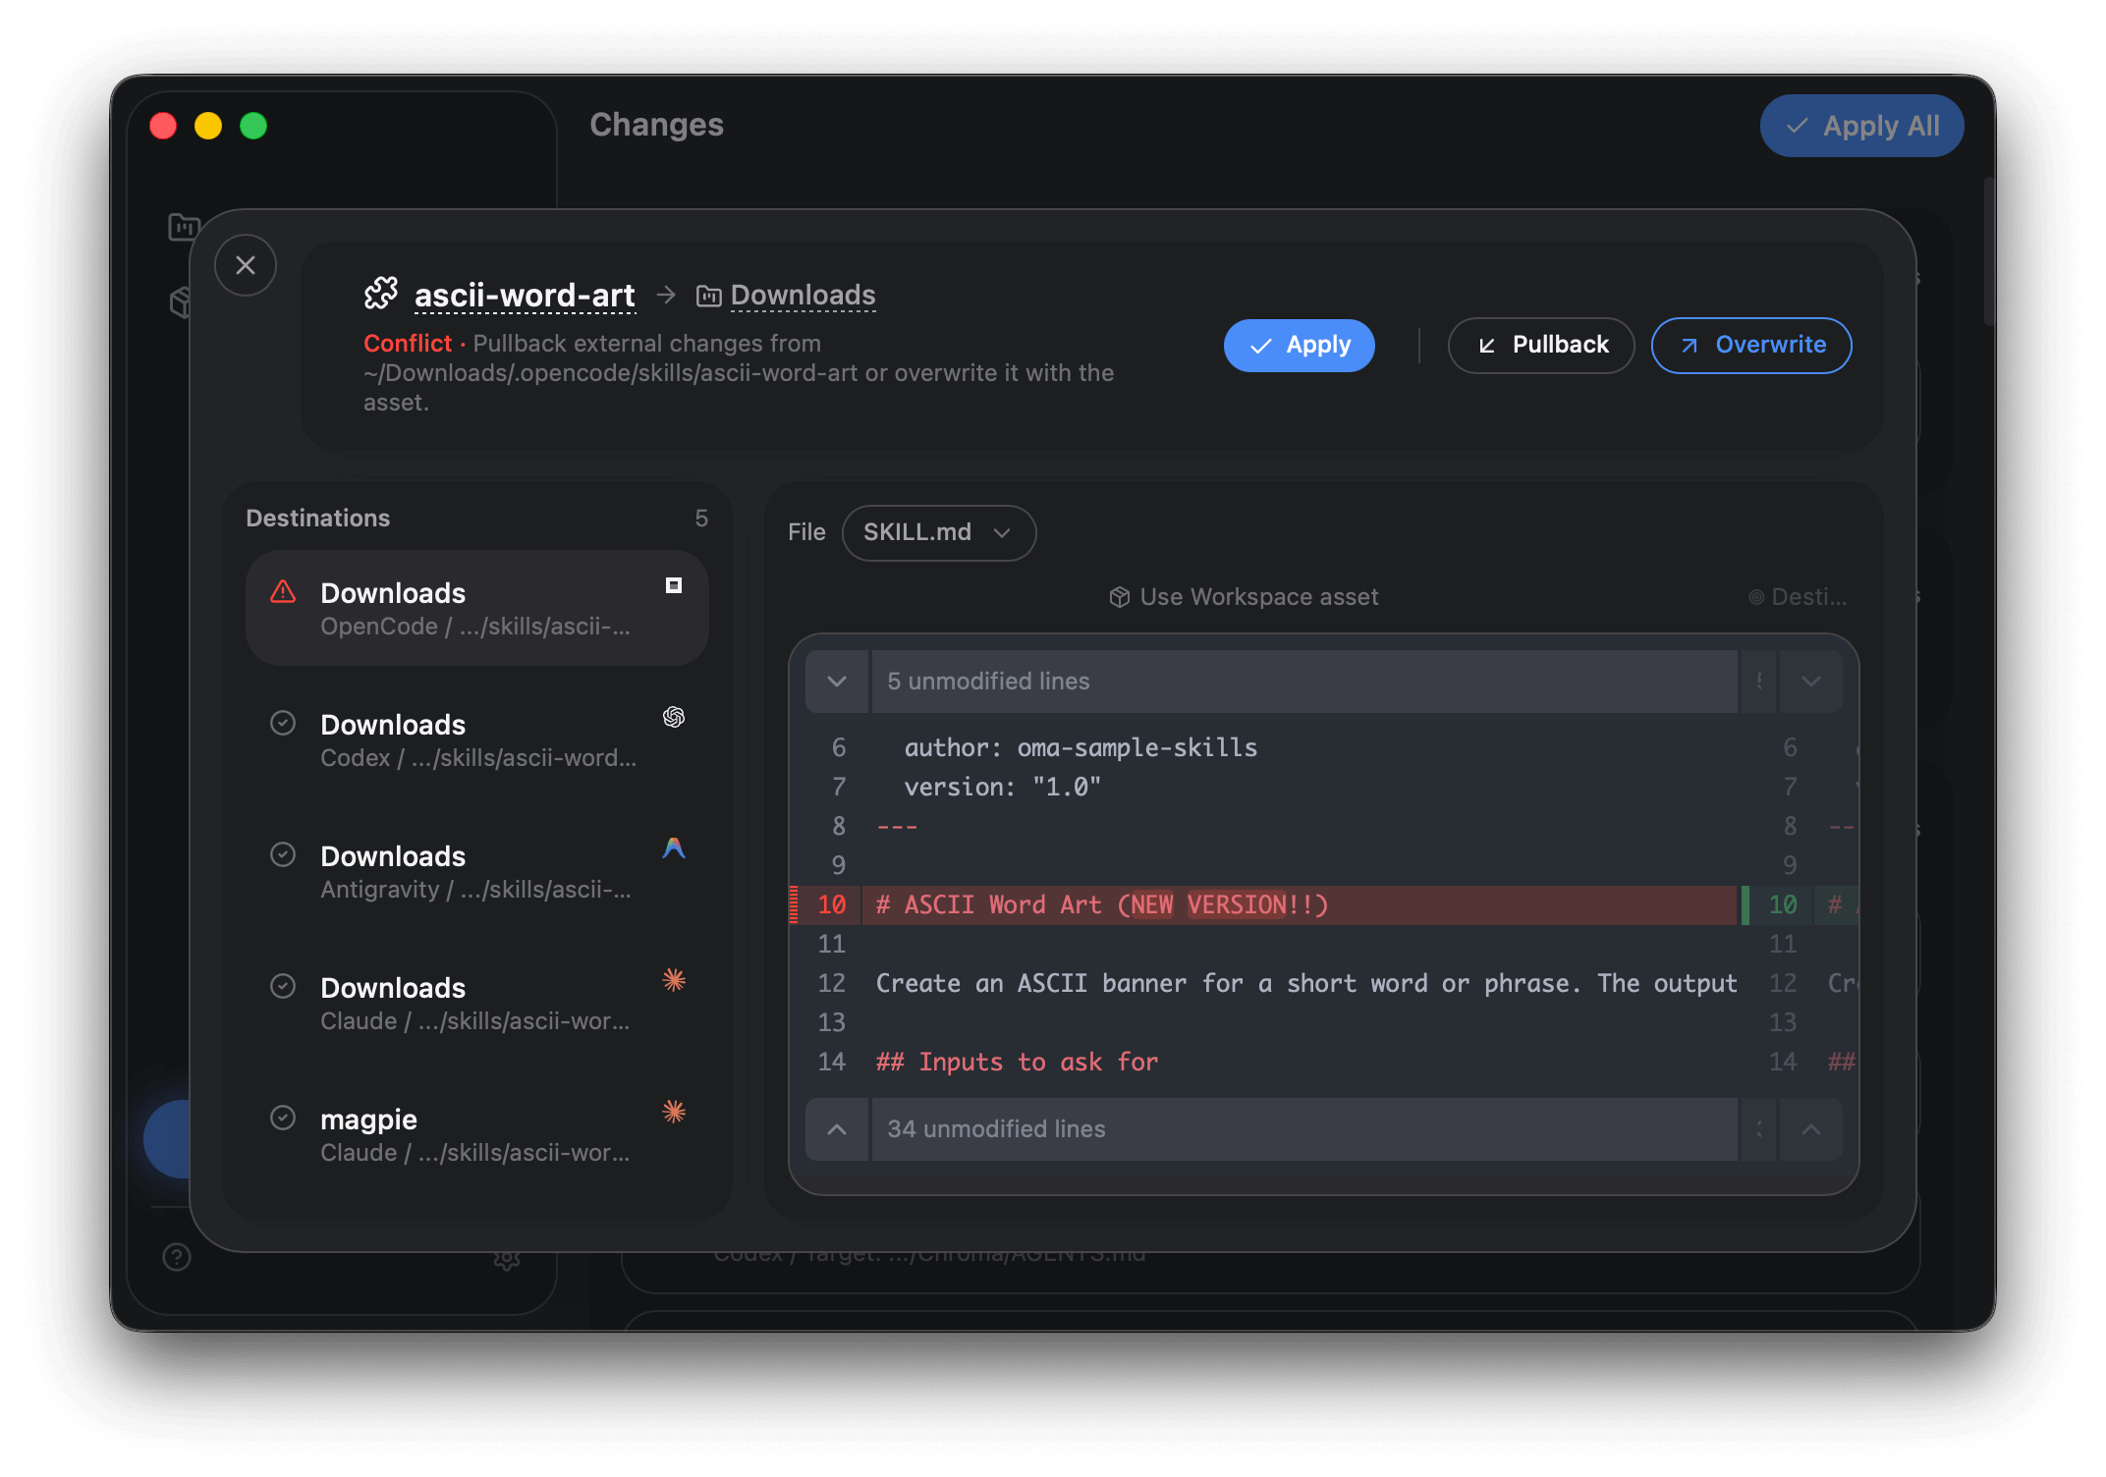Viewport: 2106px width, 1477px height.
Task: Select the OpenAI Codex destination icon
Action: [673, 718]
